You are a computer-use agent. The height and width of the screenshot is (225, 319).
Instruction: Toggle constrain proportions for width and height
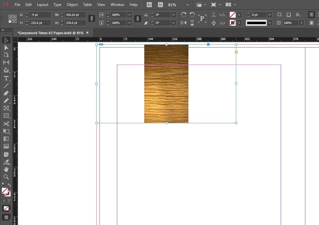tap(92, 19)
